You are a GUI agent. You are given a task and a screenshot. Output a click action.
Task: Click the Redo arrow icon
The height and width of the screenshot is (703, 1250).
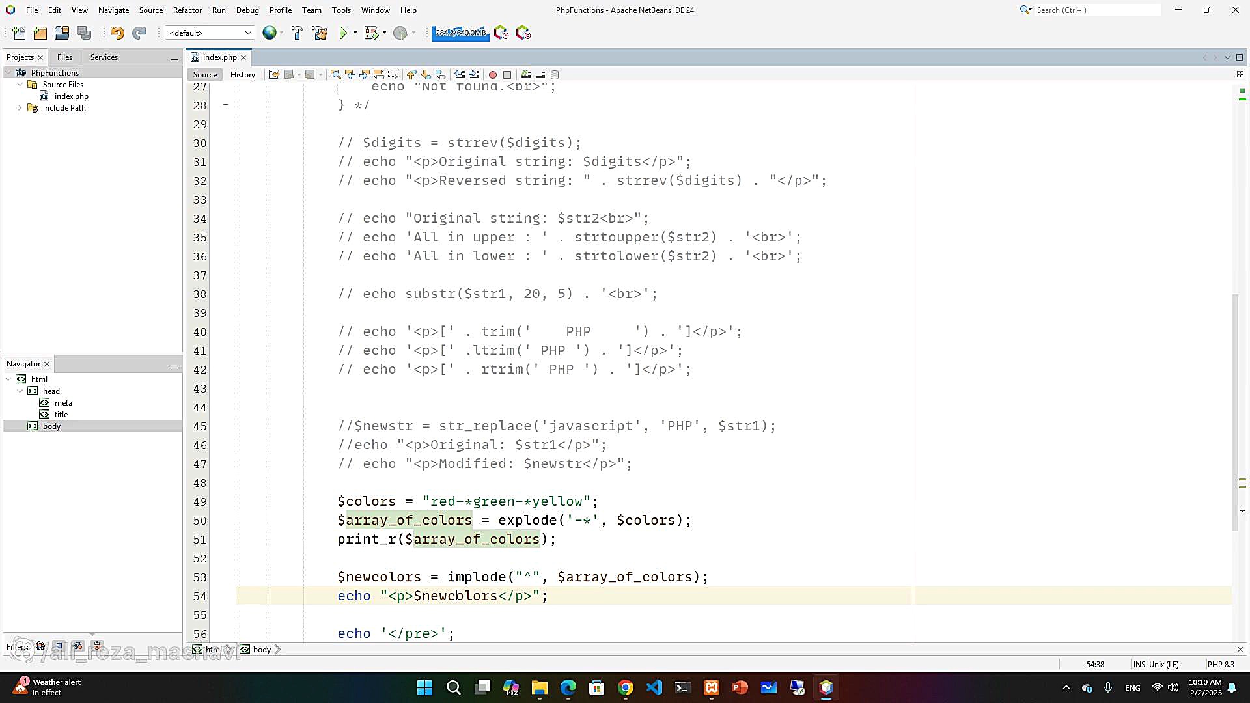[139, 33]
